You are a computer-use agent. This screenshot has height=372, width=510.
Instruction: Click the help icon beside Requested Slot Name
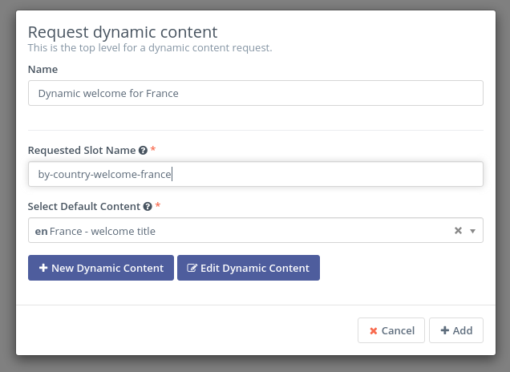pos(143,151)
